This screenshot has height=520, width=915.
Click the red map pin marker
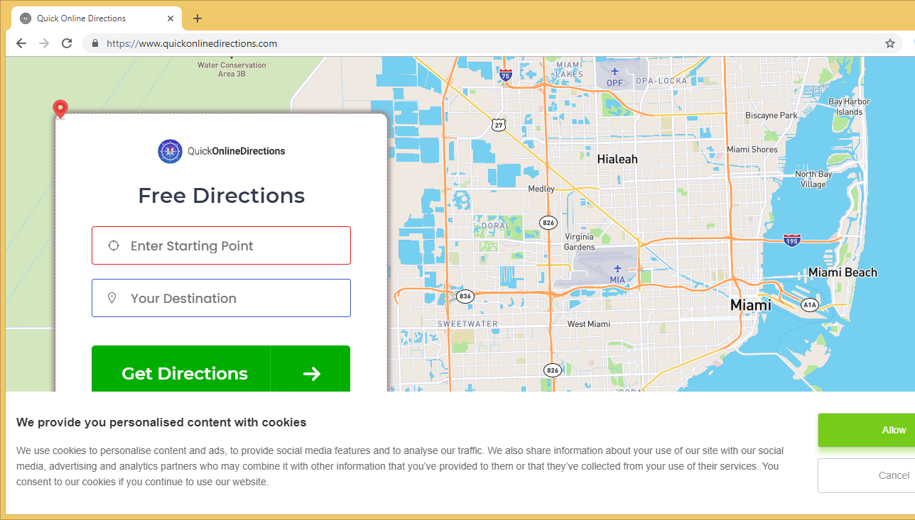point(60,109)
